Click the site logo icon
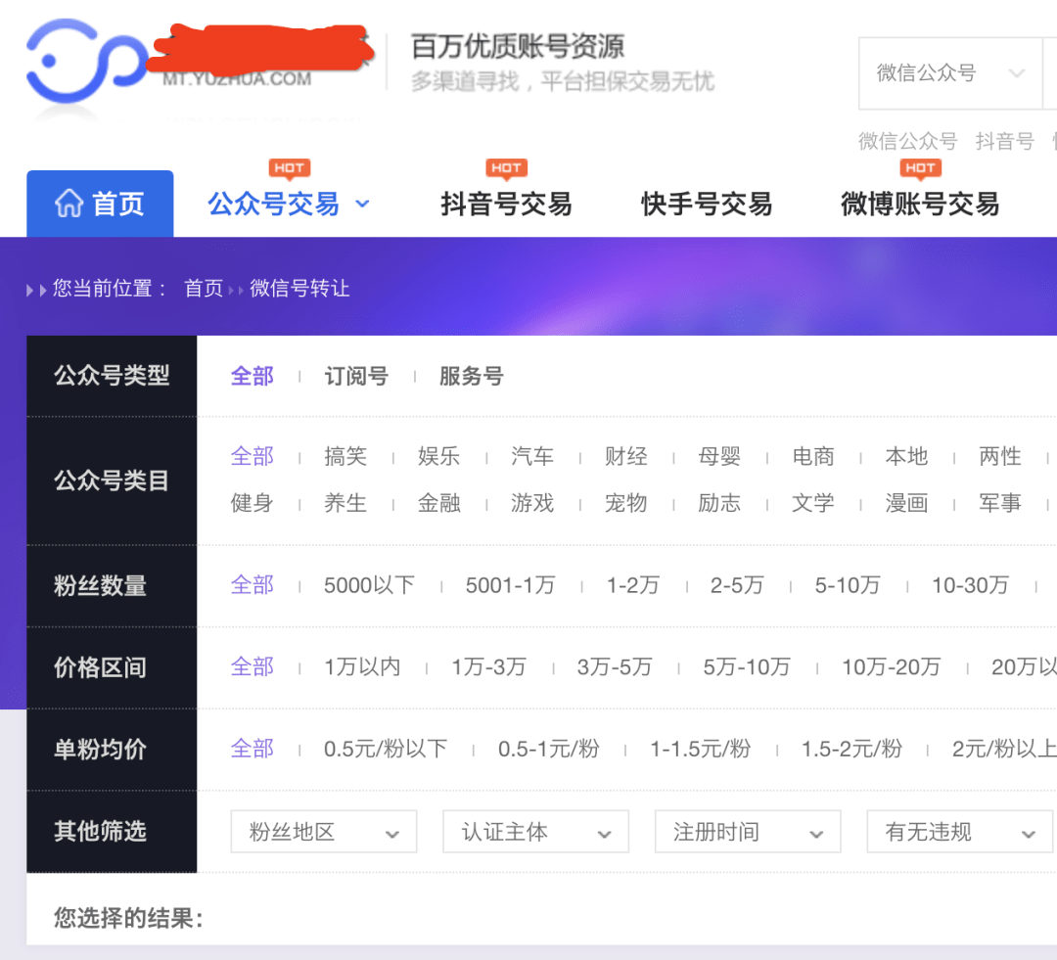The height and width of the screenshot is (960, 1057). [86, 62]
